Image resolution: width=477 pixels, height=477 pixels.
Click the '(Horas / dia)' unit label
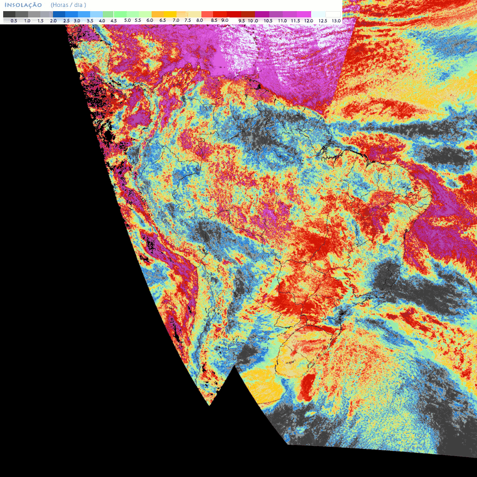point(68,5)
